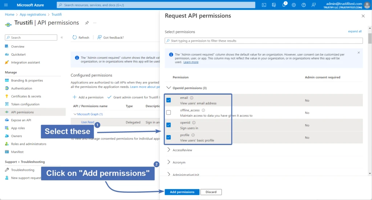Image resolution: width=372 pixels, height=200 pixels.
Task: Uncheck the profile permission checkbox
Action: click(x=169, y=137)
